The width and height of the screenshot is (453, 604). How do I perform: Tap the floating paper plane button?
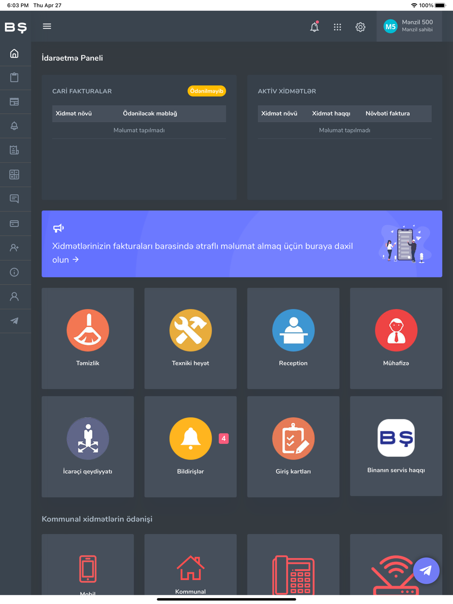tap(426, 570)
